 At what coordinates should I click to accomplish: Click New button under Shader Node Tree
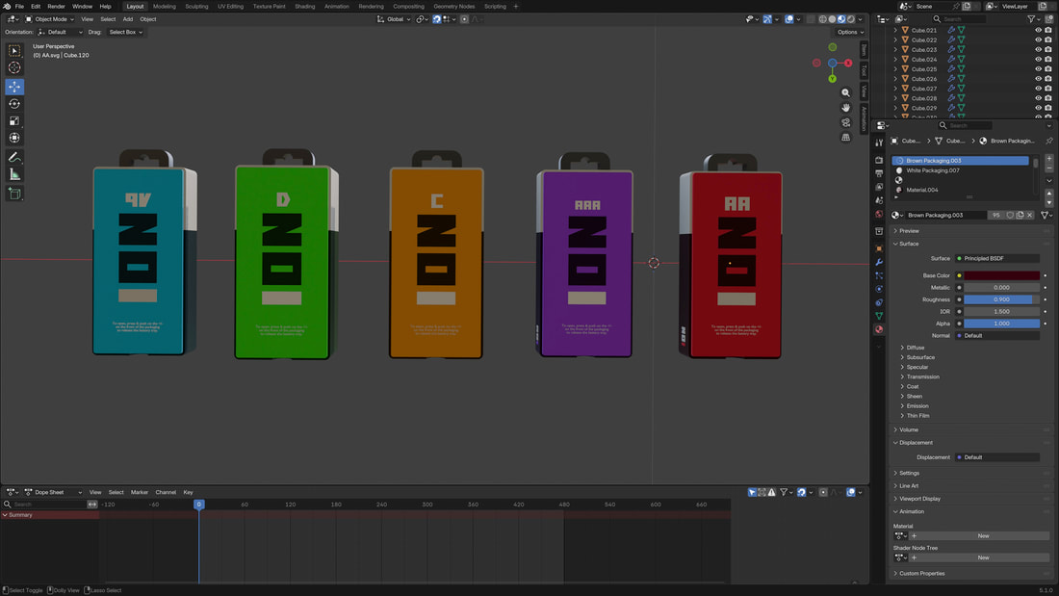(983, 557)
